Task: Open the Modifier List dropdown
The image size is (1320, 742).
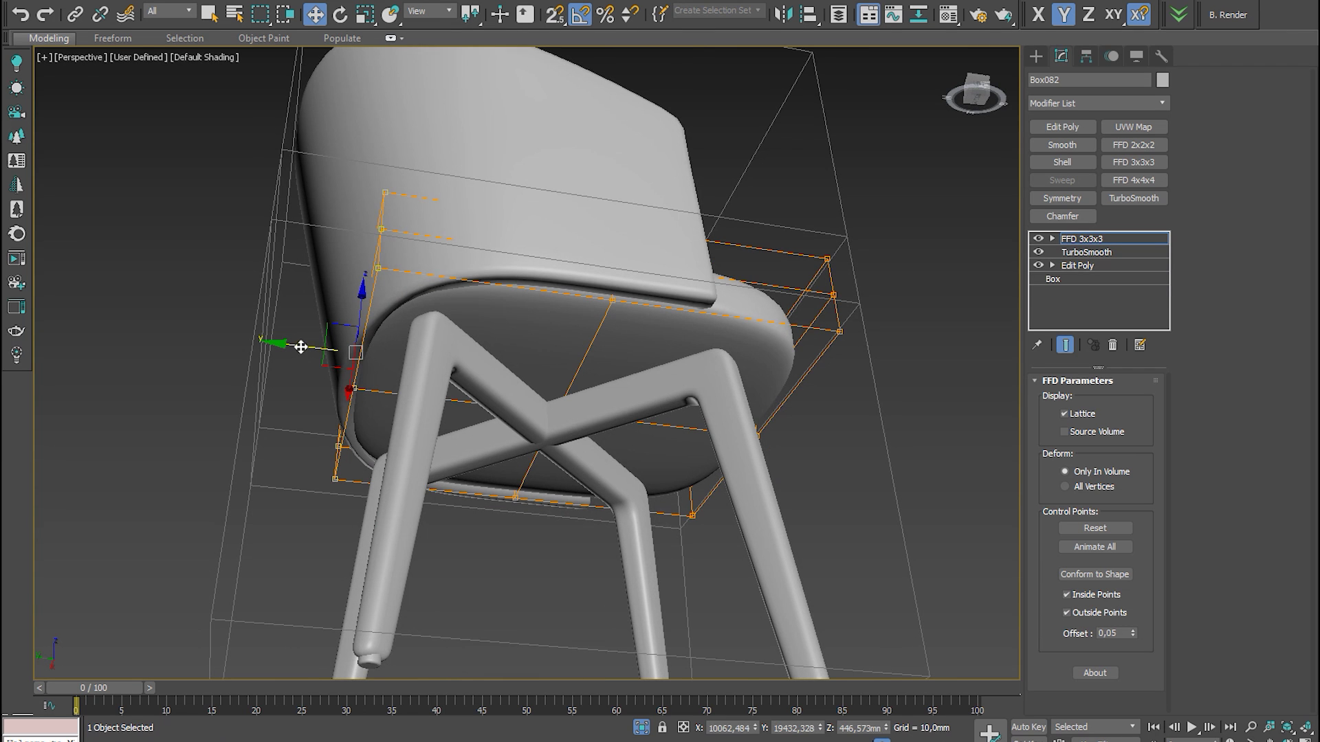Action: pyautogui.click(x=1098, y=103)
